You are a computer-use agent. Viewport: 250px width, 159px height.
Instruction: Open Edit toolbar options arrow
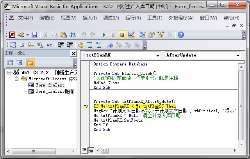[145, 45]
